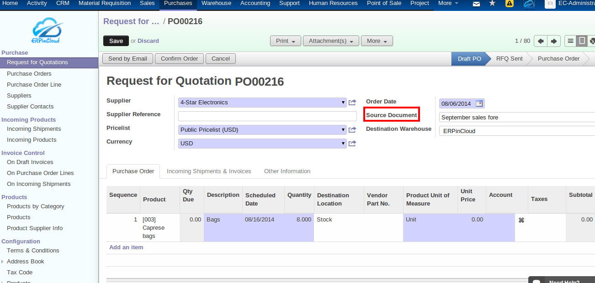Click the Scheduled Date cell 08/16/2014
Viewport: 595px width, 283px height.
(263, 227)
